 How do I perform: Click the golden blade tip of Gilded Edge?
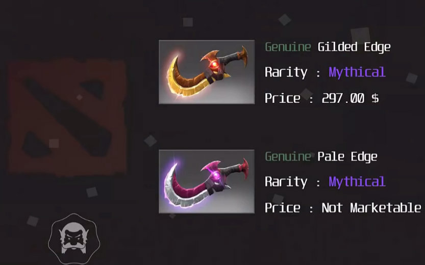pos(176,58)
